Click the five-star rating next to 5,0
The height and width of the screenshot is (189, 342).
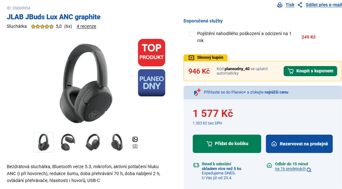pyautogui.click(x=42, y=27)
